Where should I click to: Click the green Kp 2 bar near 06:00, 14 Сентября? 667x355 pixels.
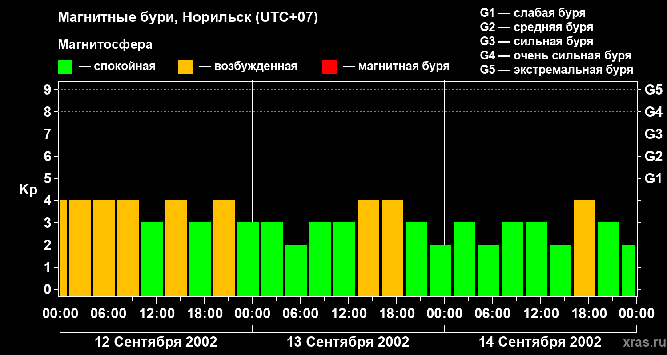(x=488, y=271)
